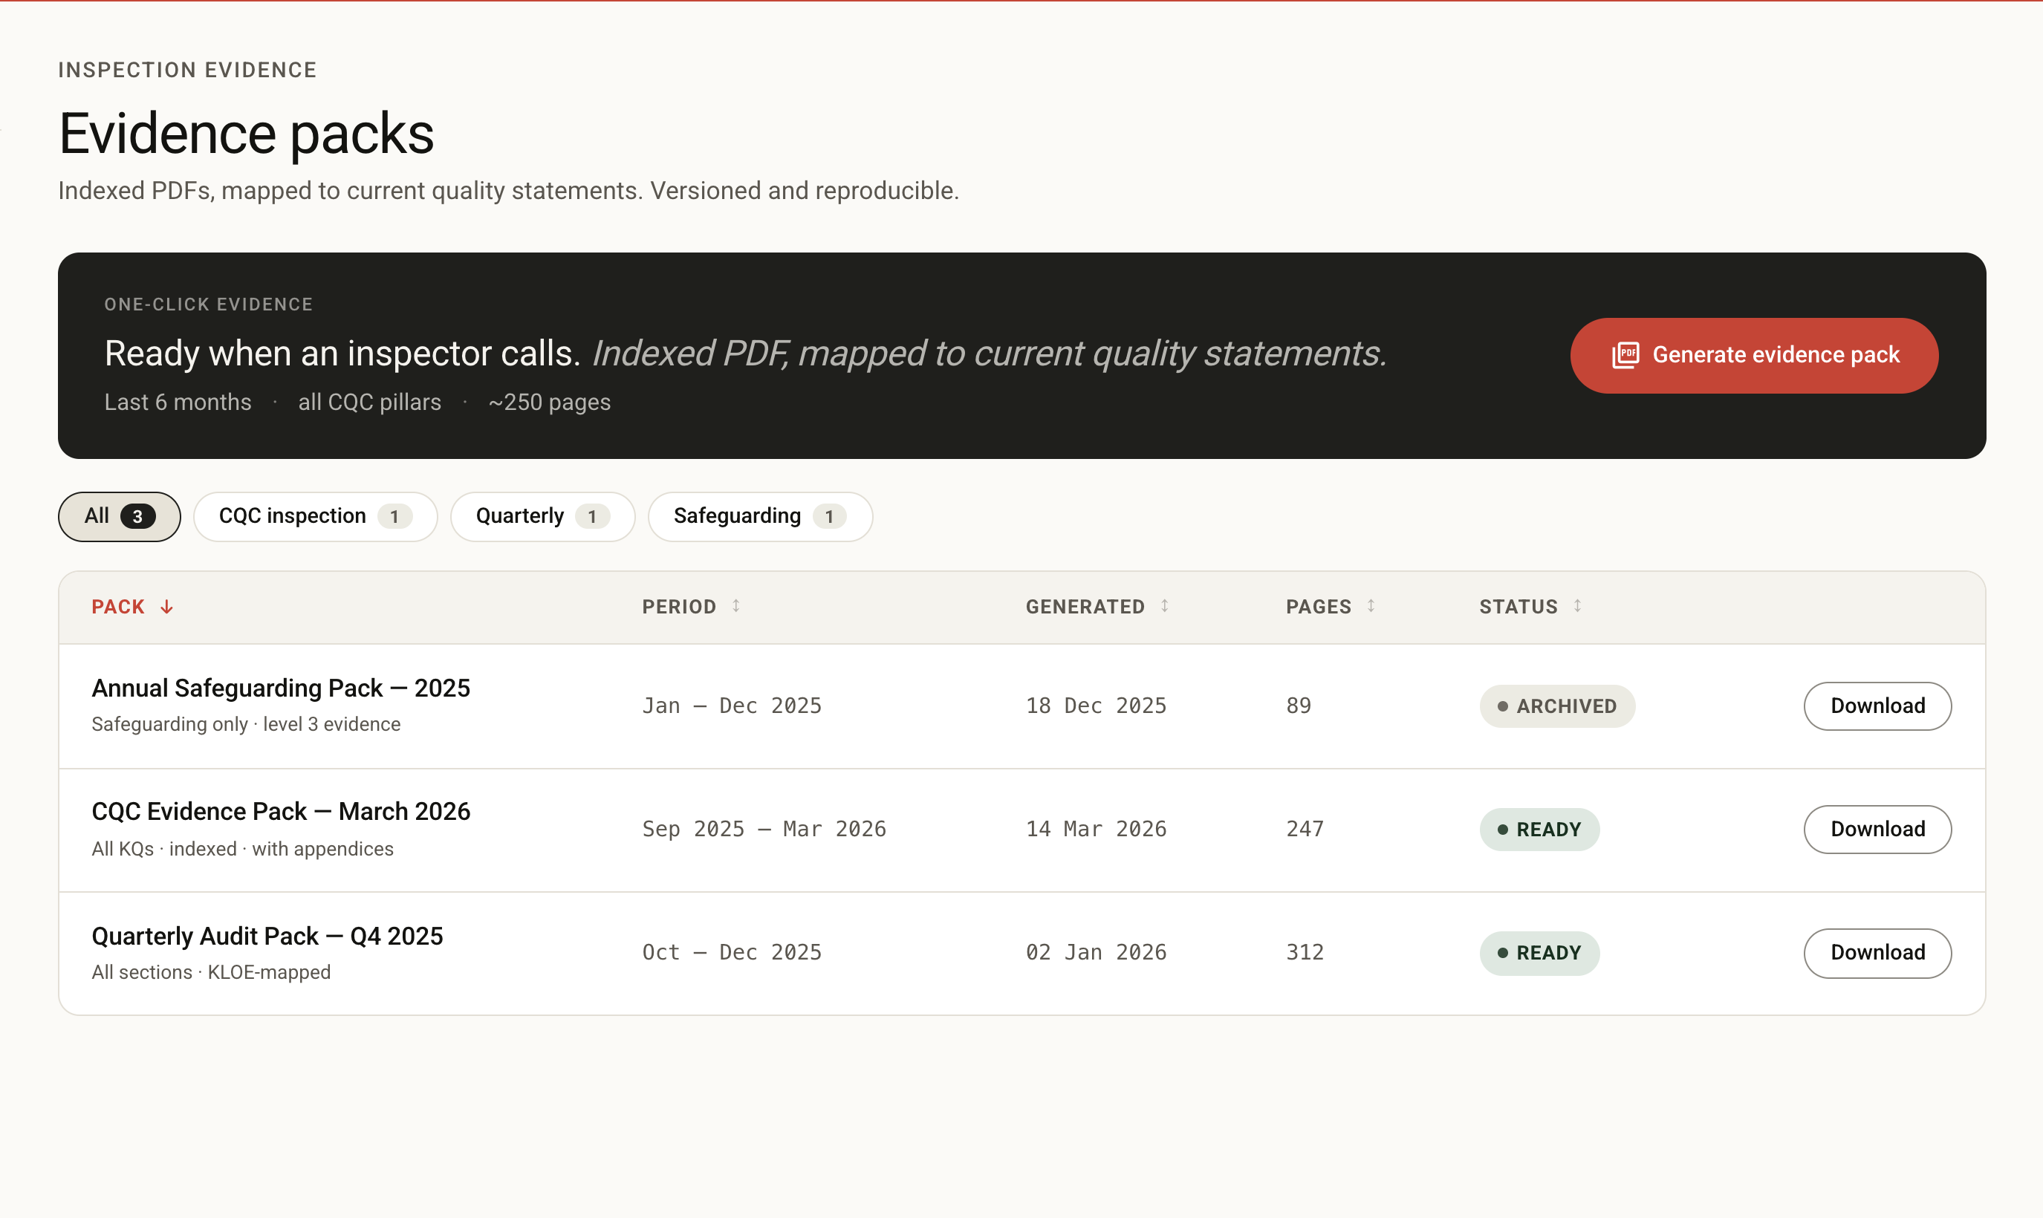Click generated date '02 Jan 2026'

pos(1096,953)
